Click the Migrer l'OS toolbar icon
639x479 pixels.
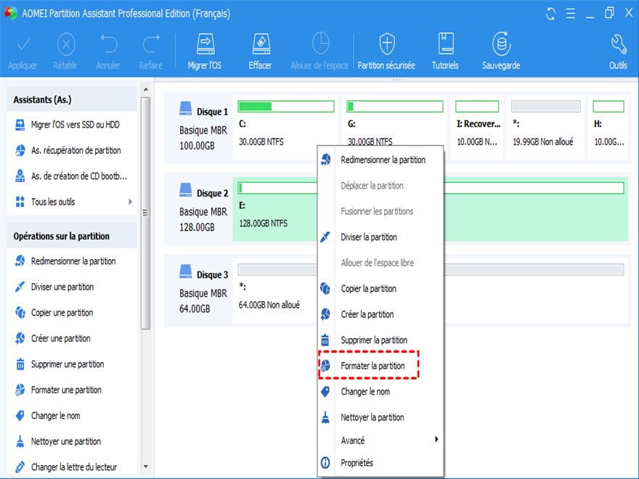pyautogui.click(x=205, y=44)
